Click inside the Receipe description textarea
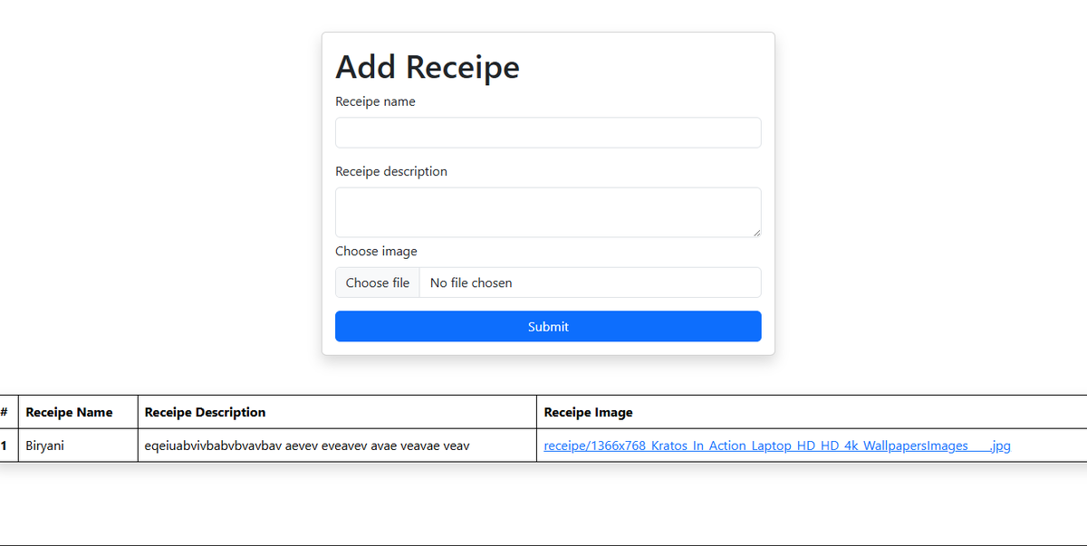Screen dimensions: 1087x546 547,211
